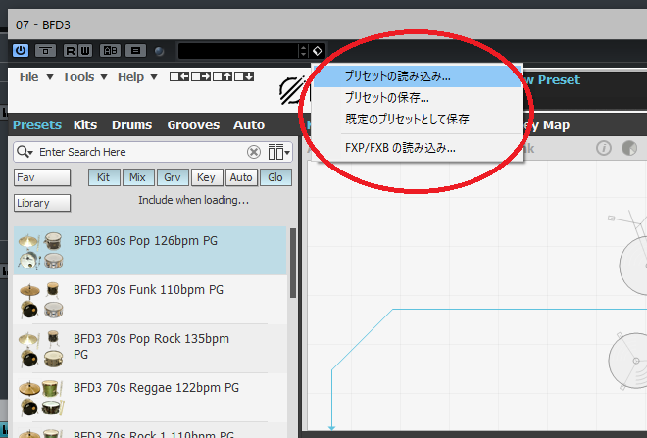Step to next preset with down arrow
This screenshot has width=647, height=438.
point(303,55)
